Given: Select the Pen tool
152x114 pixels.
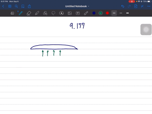Looking at the screenshot, I should [21, 13].
